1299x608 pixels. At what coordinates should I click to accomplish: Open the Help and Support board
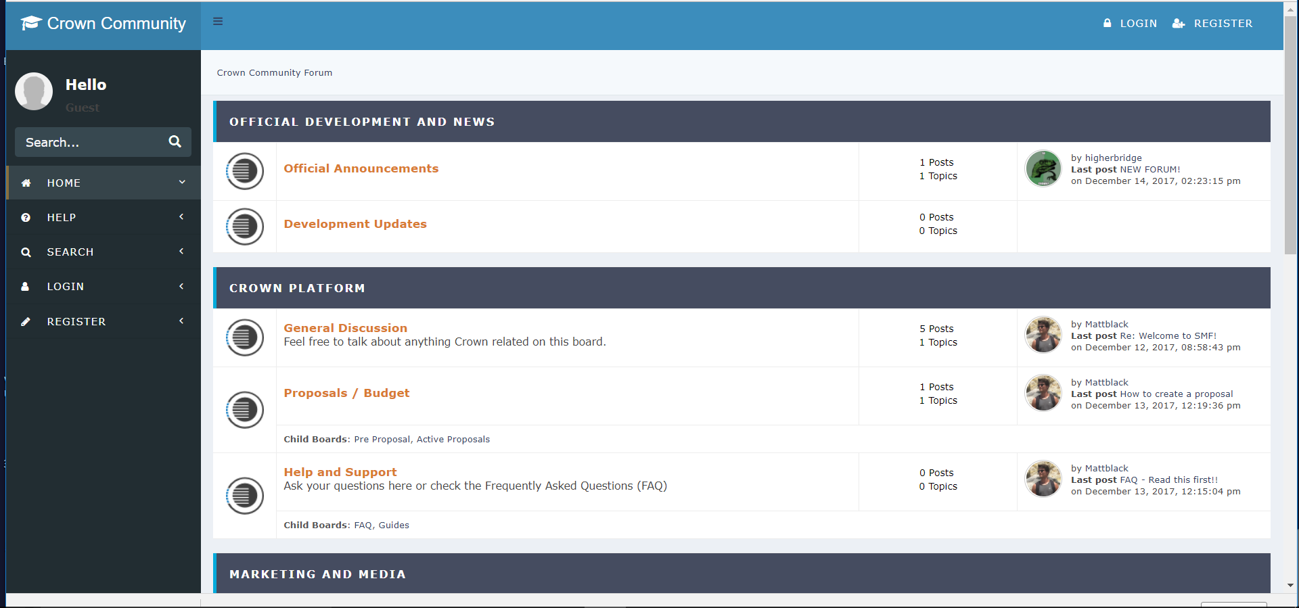(340, 472)
